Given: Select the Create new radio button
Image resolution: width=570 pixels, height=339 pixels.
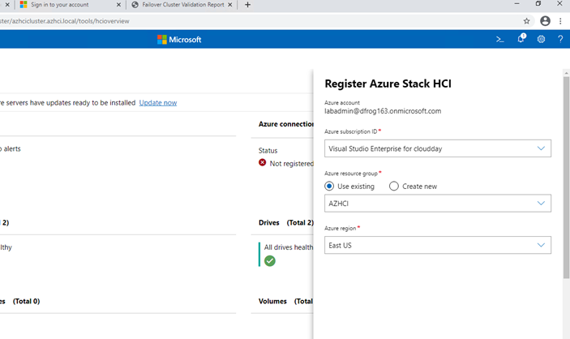Looking at the screenshot, I should (x=394, y=187).
